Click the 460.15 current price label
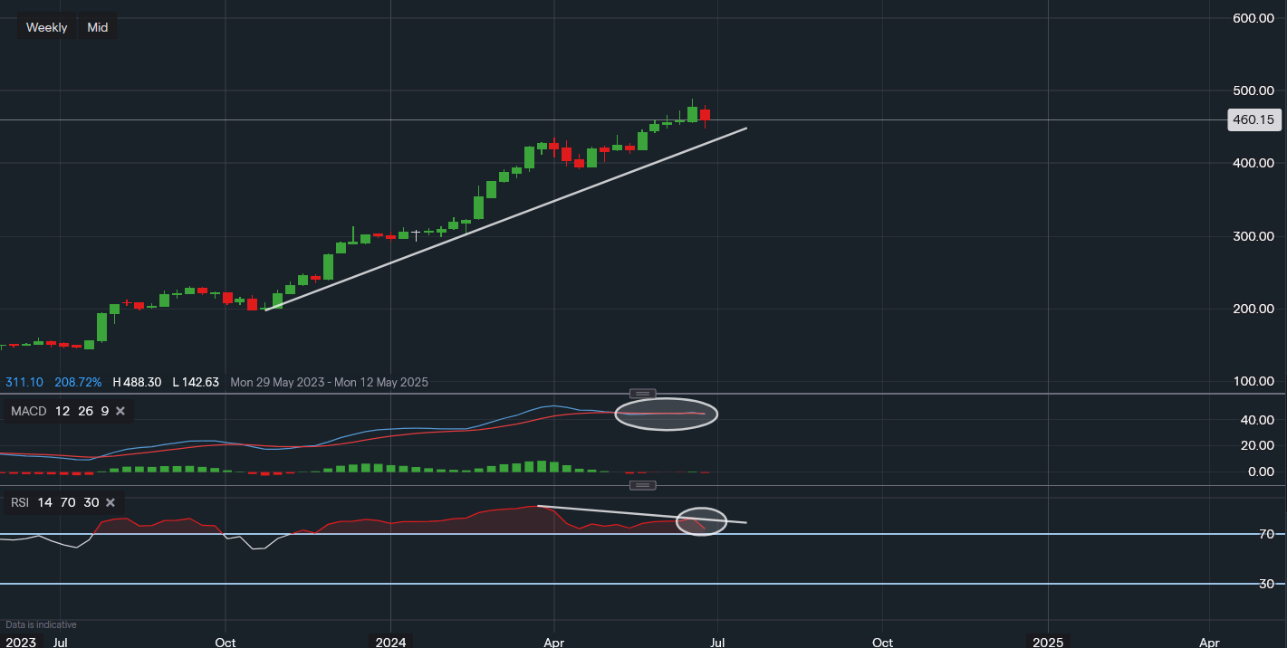The image size is (1287, 648). point(1253,119)
